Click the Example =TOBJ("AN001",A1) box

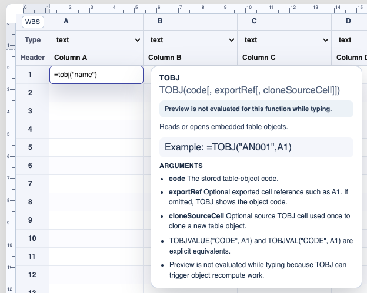tap(256, 147)
